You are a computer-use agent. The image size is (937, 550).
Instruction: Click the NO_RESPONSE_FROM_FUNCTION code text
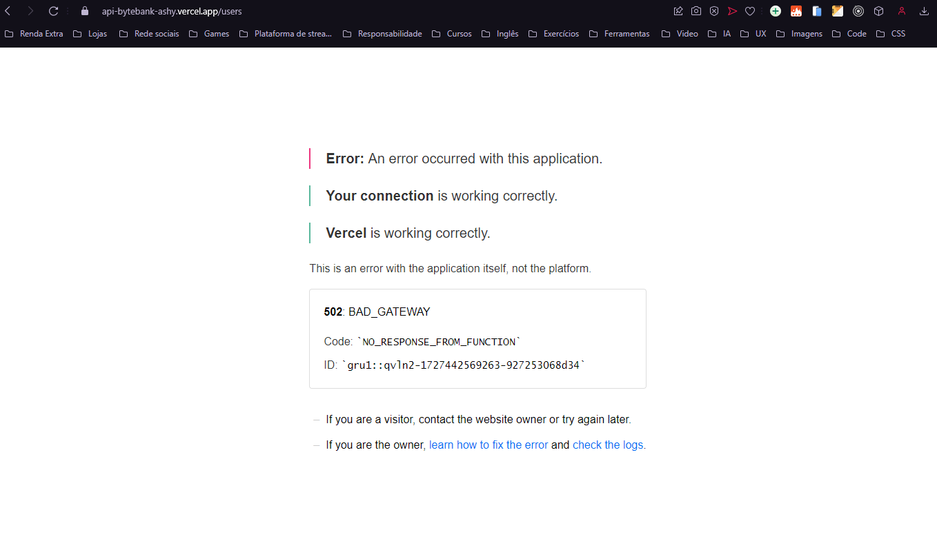coord(439,342)
